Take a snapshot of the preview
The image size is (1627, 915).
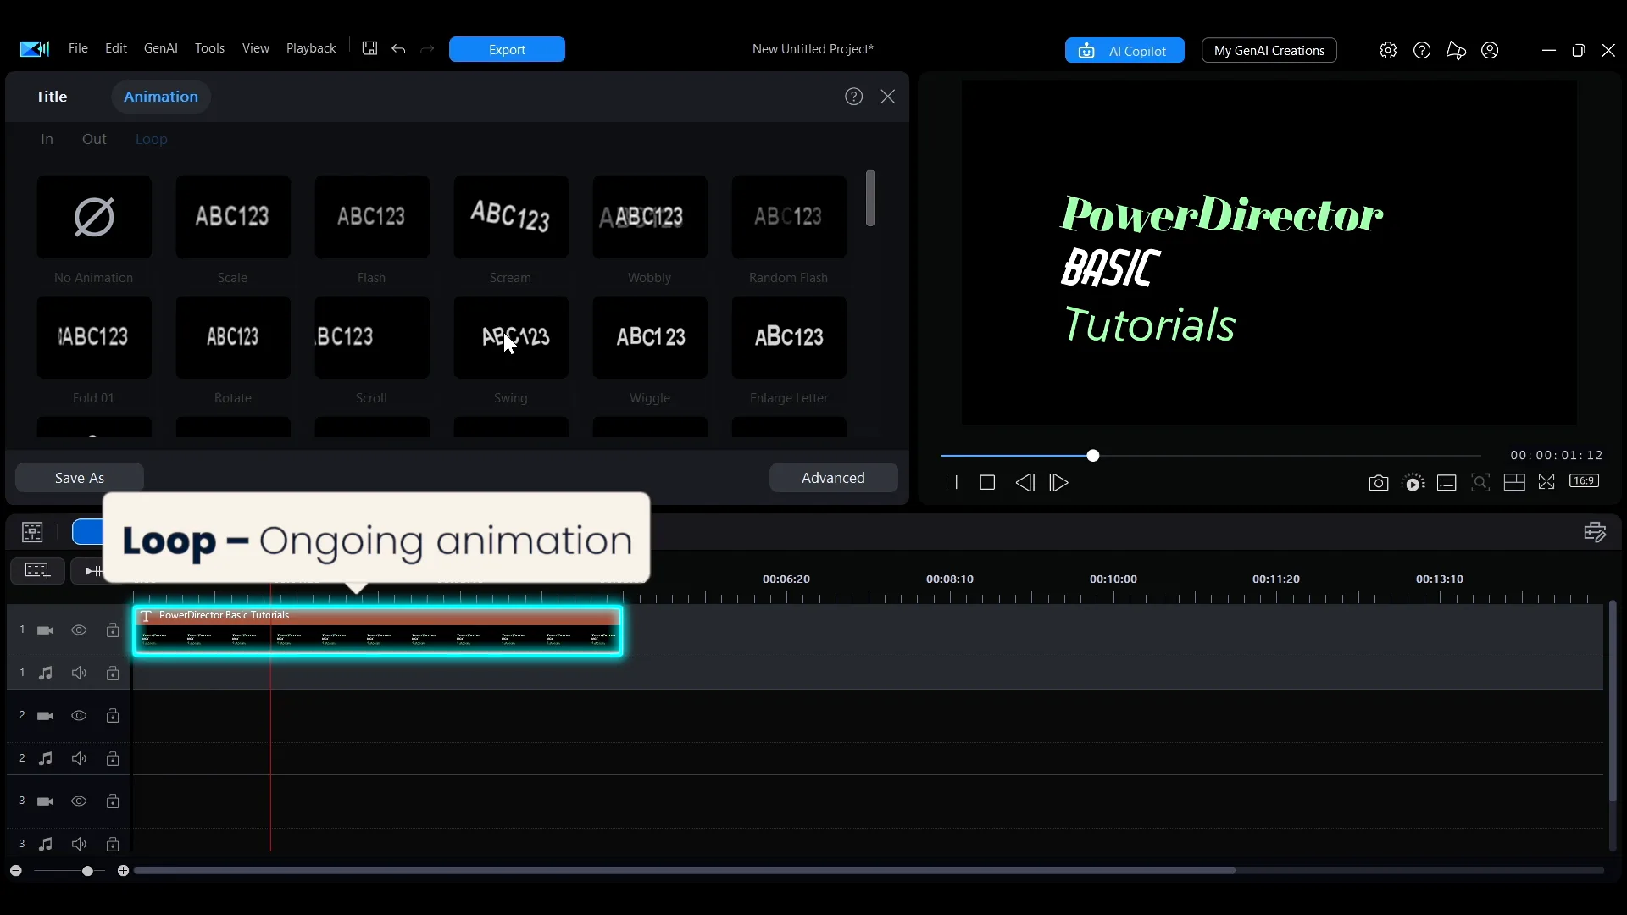coord(1379,482)
